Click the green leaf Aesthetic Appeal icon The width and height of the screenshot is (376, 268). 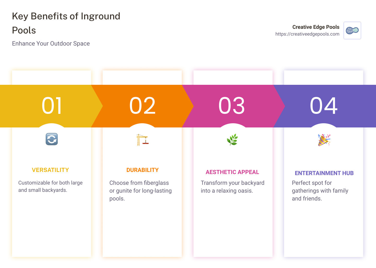pyautogui.click(x=233, y=139)
